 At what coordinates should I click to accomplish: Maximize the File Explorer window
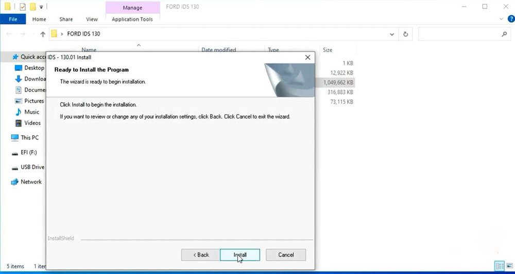485,7
